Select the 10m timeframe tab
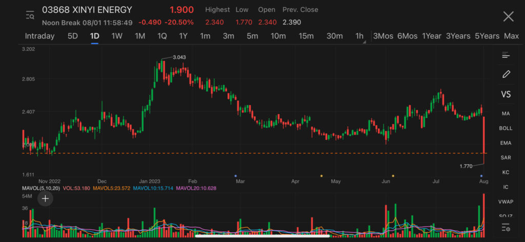The width and height of the screenshot is (525, 242). tap(278, 36)
